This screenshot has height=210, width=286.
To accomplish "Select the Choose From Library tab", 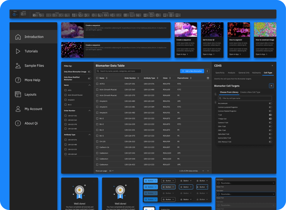I will point(229,92).
